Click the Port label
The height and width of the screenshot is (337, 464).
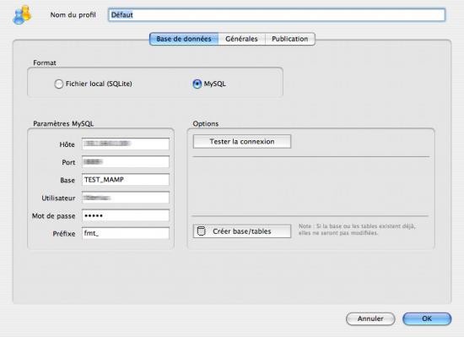68,162
